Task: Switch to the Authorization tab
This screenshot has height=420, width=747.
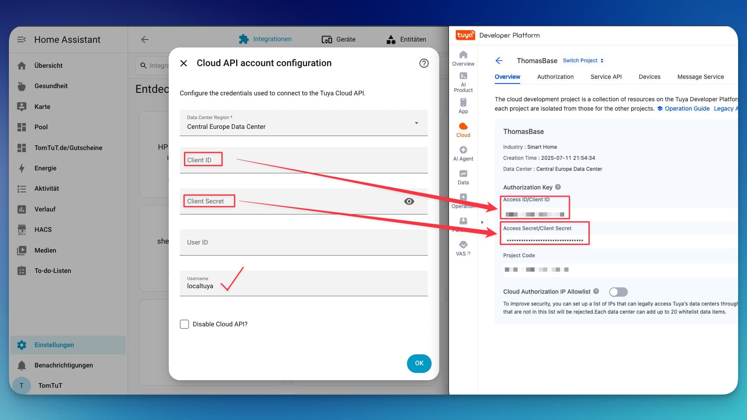Action: (555, 77)
